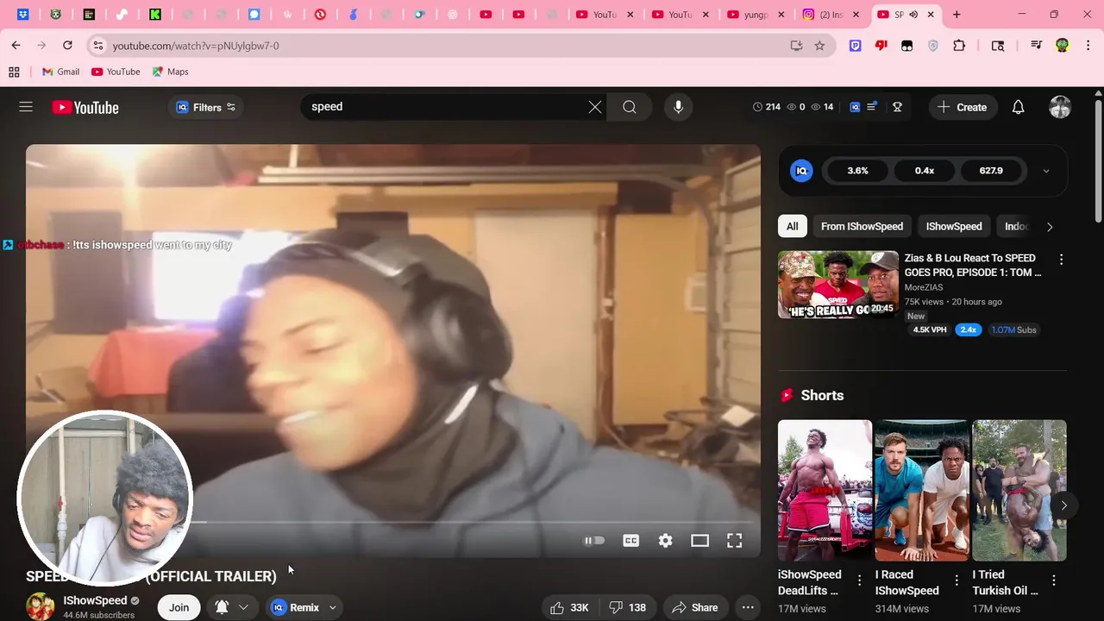Image resolution: width=1104 pixels, height=621 pixels.
Task: Open the Zias & B Lou video thumbnail
Action: point(838,285)
